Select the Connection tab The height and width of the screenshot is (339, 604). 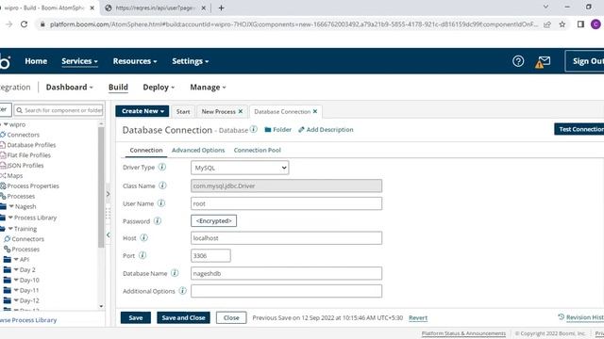pyautogui.click(x=146, y=150)
